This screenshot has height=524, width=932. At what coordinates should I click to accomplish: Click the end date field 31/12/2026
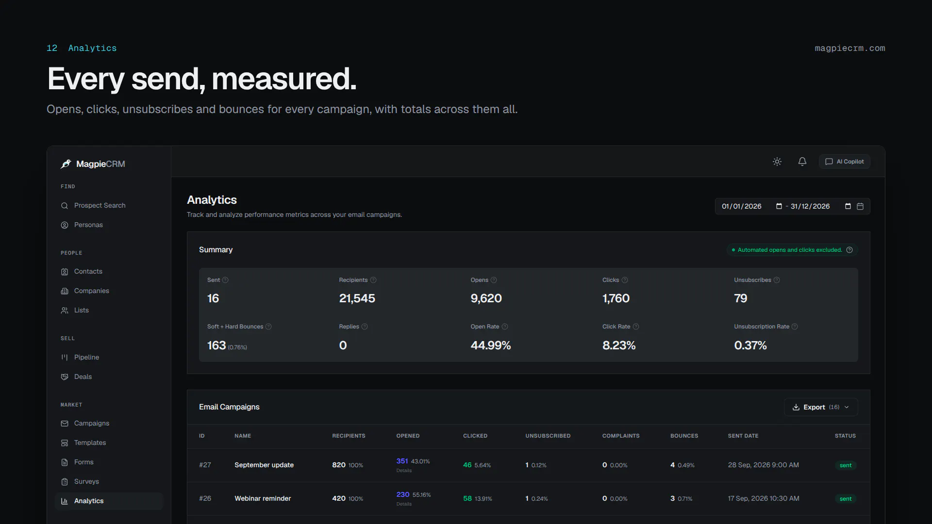coord(810,206)
